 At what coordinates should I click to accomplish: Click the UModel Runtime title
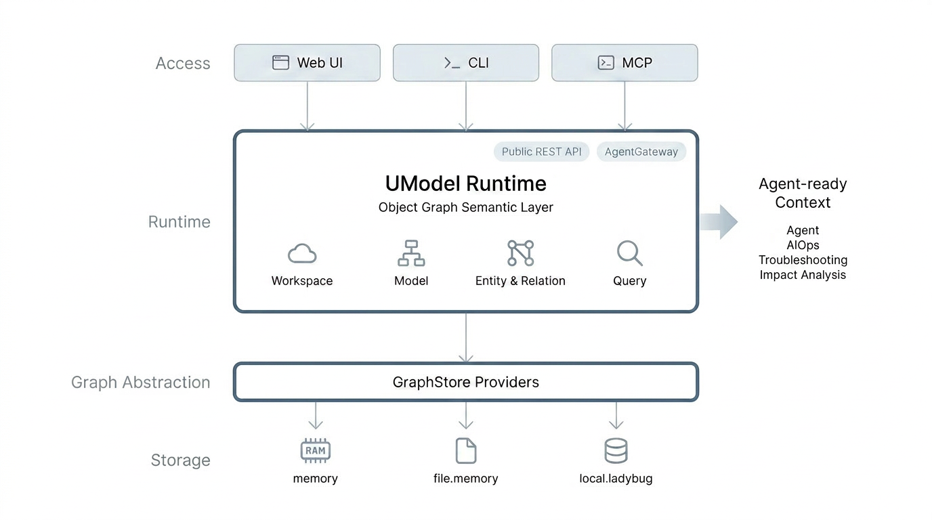tap(466, 183)
